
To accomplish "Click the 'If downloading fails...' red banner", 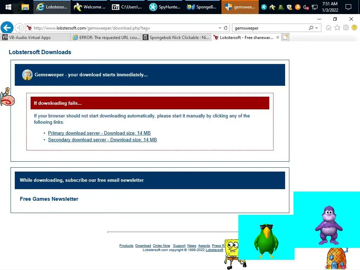I will point(150,103).
